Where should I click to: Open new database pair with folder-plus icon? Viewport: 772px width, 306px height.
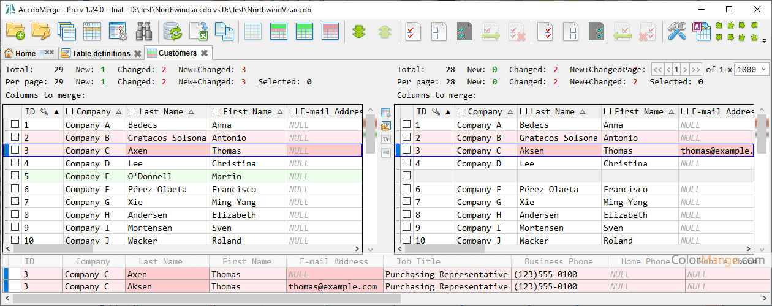15,31
